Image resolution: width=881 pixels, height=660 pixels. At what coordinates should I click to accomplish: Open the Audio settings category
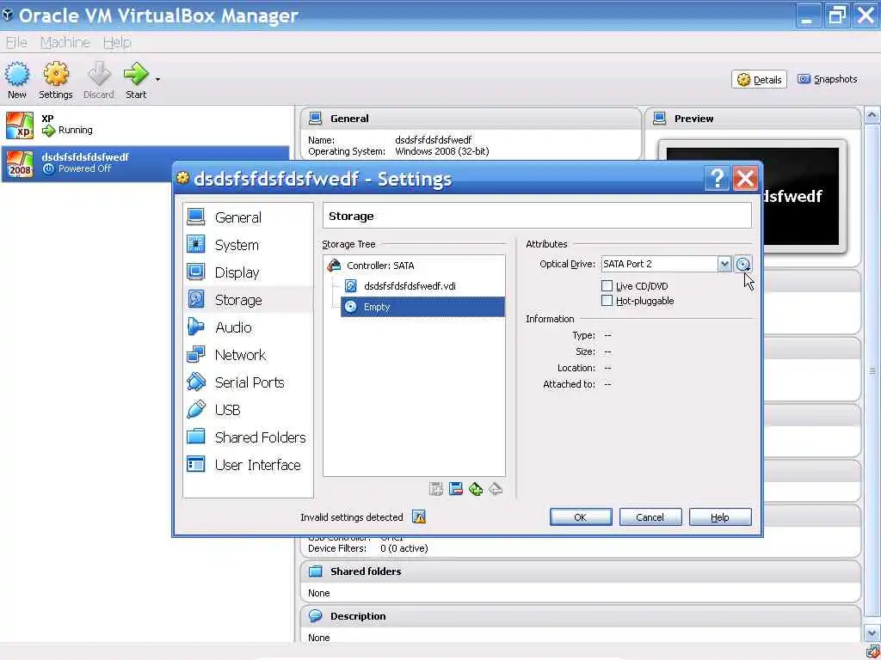point(248,327)
